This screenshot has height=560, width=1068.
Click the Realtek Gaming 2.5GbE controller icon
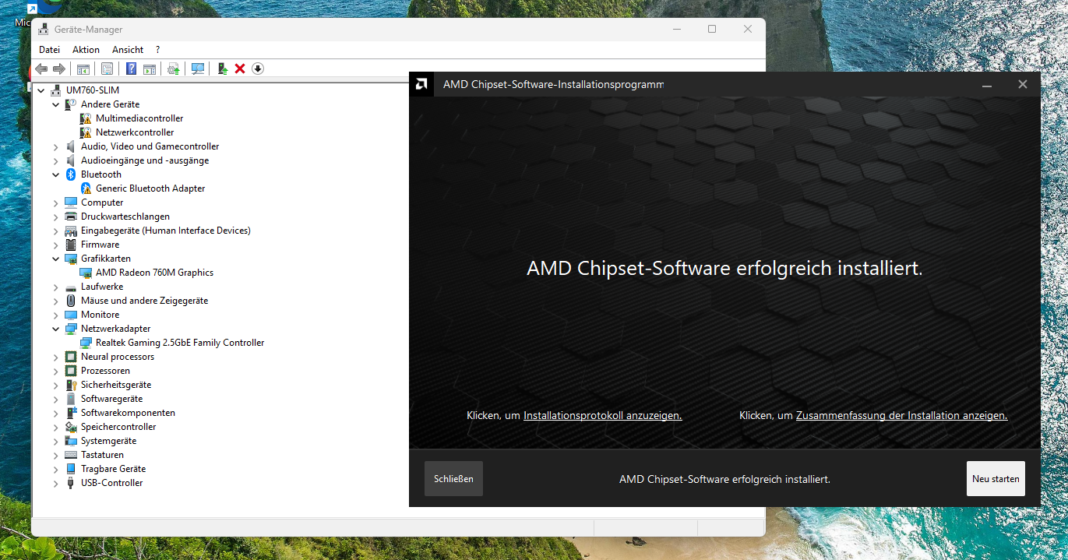(86, 343)
